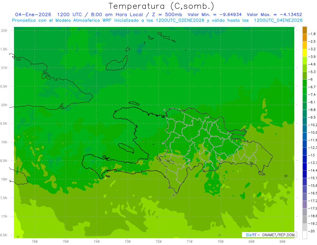Click legend value "-3.2"
The width and height of the screenshot is (317, 245).
tap(312, 49)
